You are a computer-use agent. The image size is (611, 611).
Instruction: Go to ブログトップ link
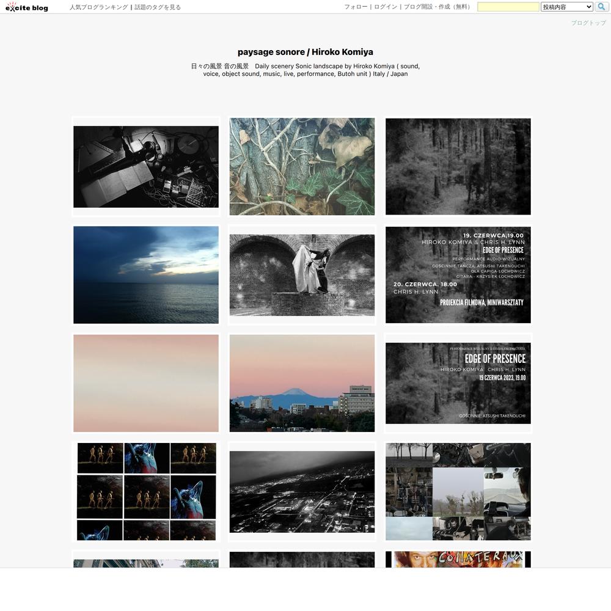click(588, 23)
